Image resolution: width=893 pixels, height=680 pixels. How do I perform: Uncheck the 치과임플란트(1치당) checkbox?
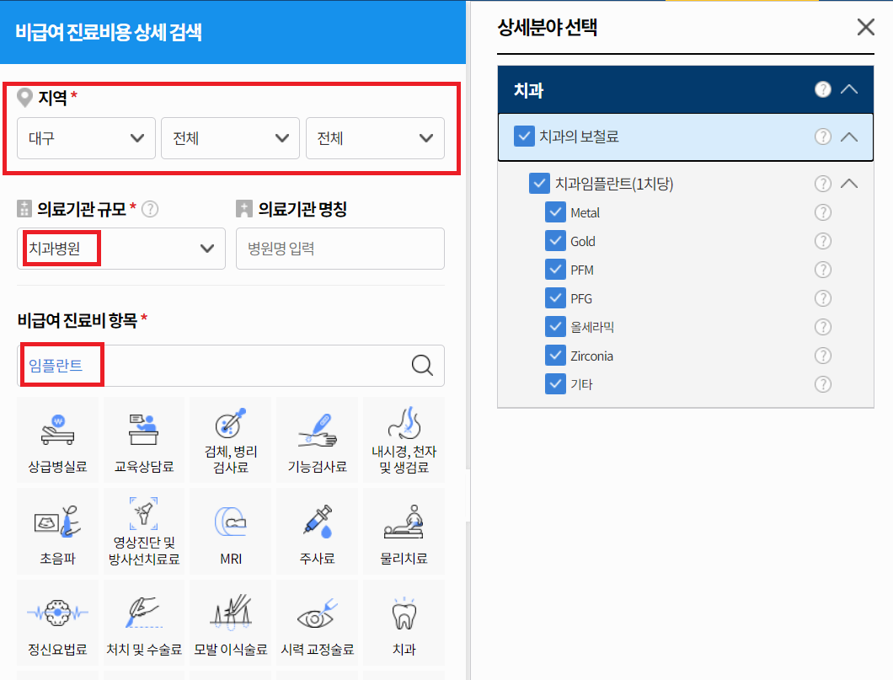[x=539, y=184]
